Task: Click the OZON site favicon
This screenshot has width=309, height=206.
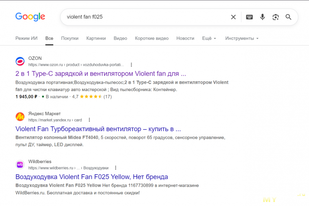Action: click(x=20, y=61)
